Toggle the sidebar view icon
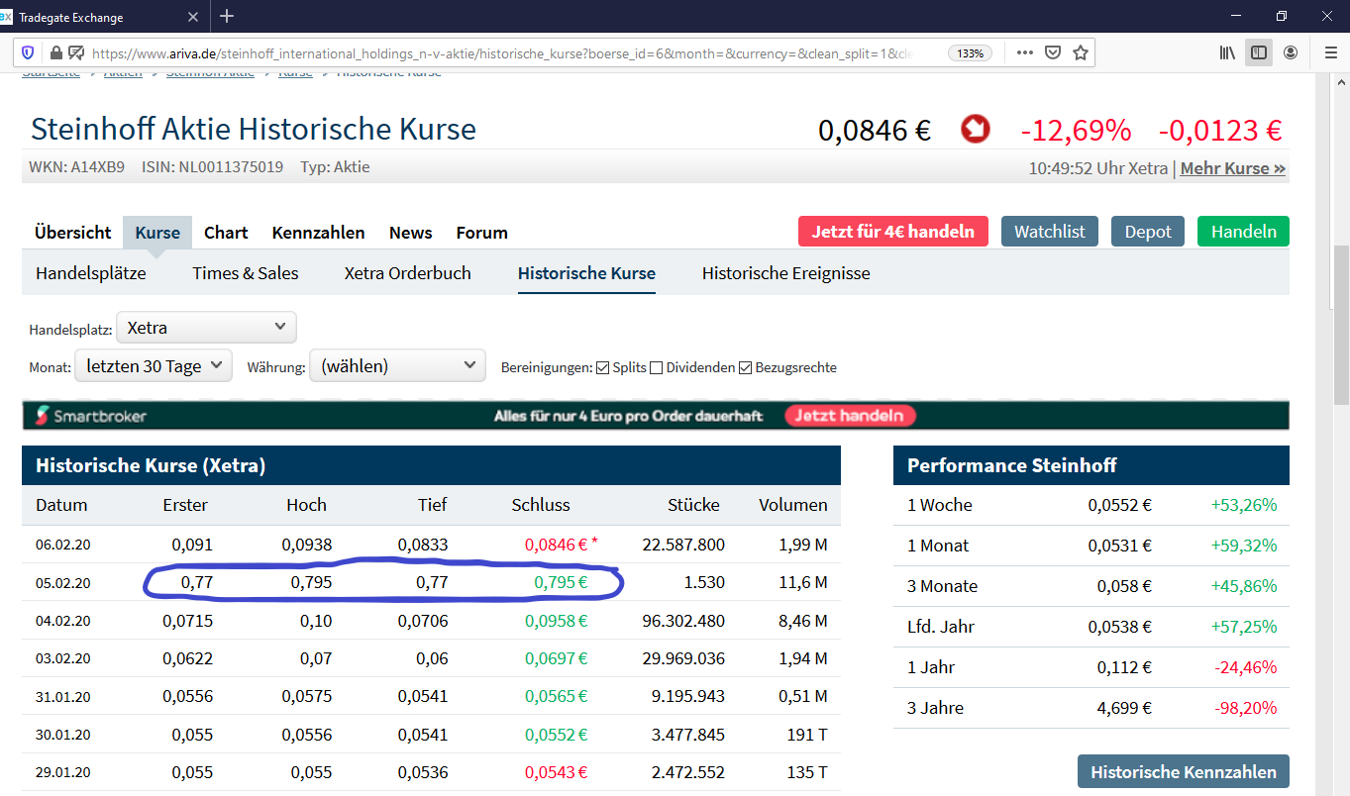Viewport: 1350px width, 796px height. click(1258, 52)
